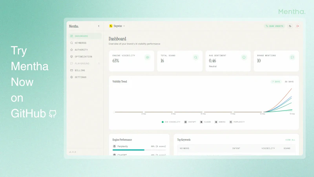
Task: Click View All in Top Keywords
Action: (x=290, y=140)
